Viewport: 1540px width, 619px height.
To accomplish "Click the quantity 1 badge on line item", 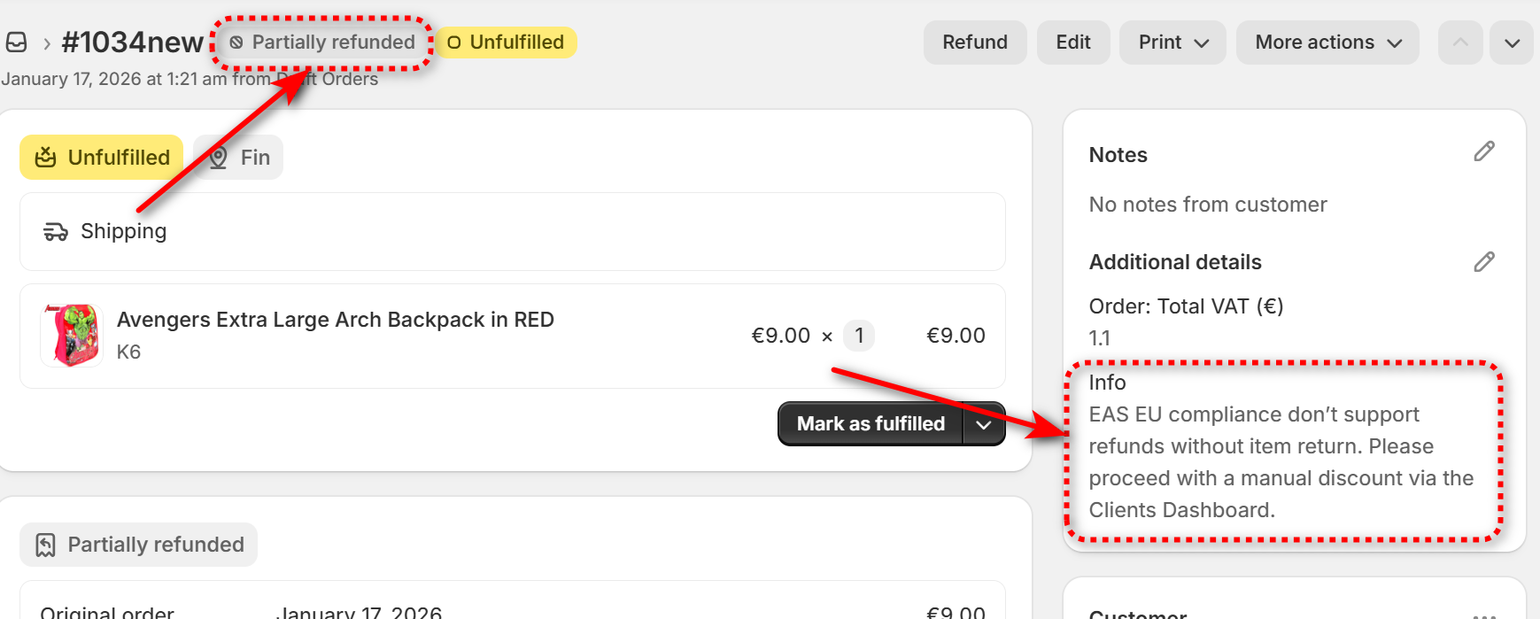I will 858,336.
